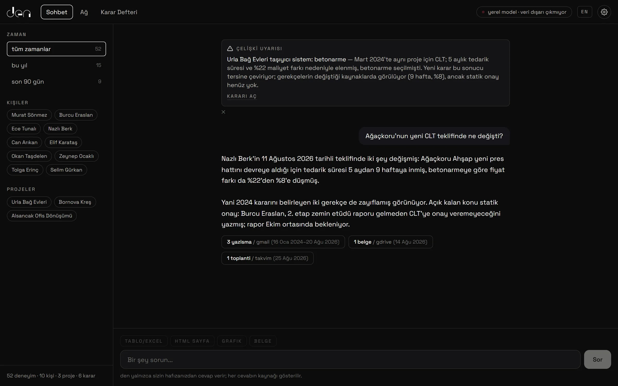The height and width of the screenshot is (386, 618).
Task: Dismiss the contradiction warning with the X
Action: point(224,112)
